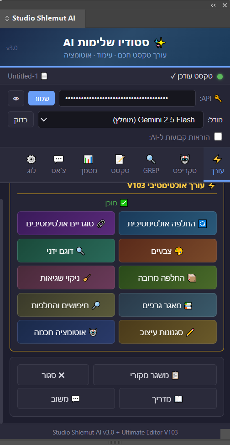Viewport: 230px width, 445px height.
Task: Switch to the צ'אט speech bubble tab
Action: [x=59, y=164]
